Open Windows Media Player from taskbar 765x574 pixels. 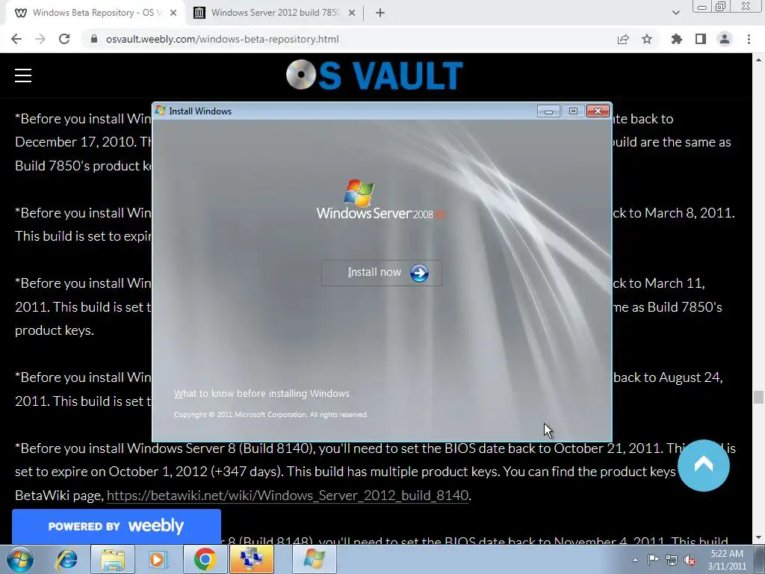[x=158, y=559]
